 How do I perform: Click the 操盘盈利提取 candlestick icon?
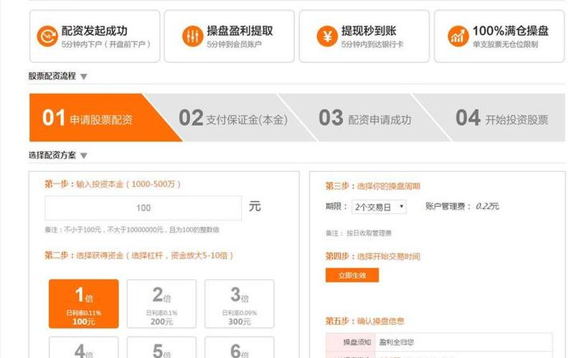192,37
